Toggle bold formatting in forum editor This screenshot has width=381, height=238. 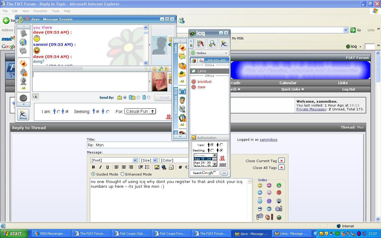pyautogui.click(x=93, y=167)
